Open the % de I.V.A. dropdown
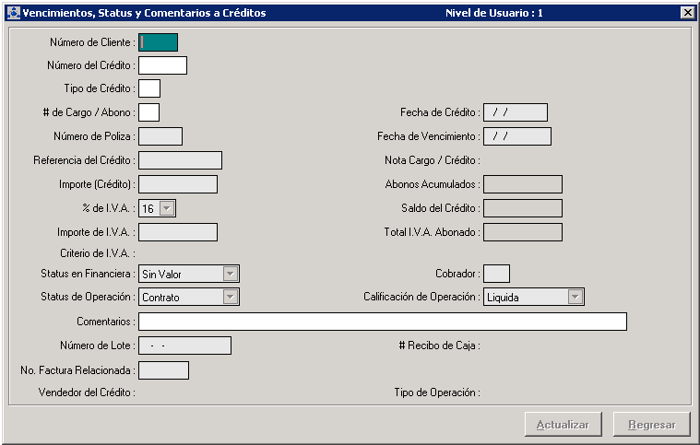700x445 pixels. [166, 209]
